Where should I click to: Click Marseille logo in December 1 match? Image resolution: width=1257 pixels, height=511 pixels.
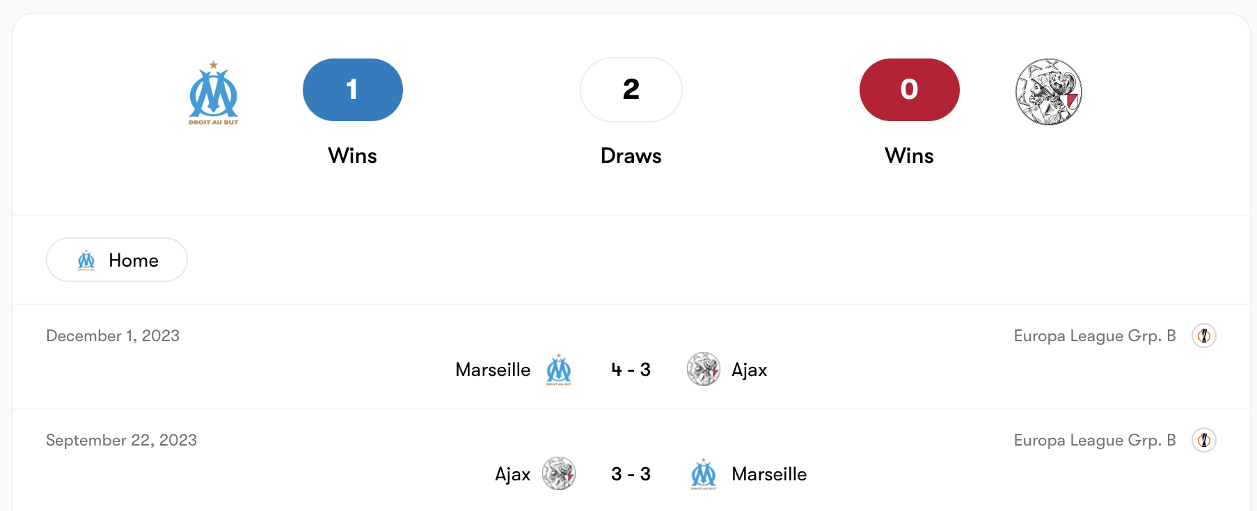pyautogui.click(x=559, y=370)
